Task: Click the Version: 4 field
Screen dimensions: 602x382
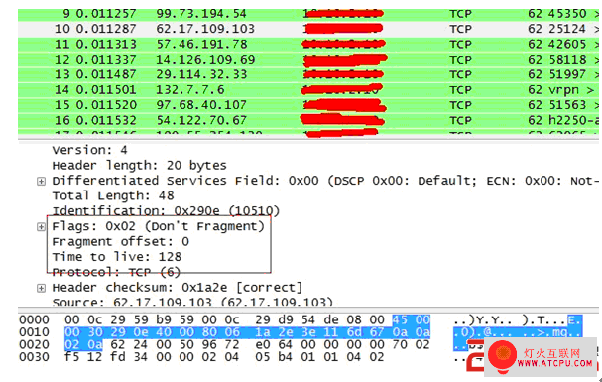Action: [x=90, y=150]
